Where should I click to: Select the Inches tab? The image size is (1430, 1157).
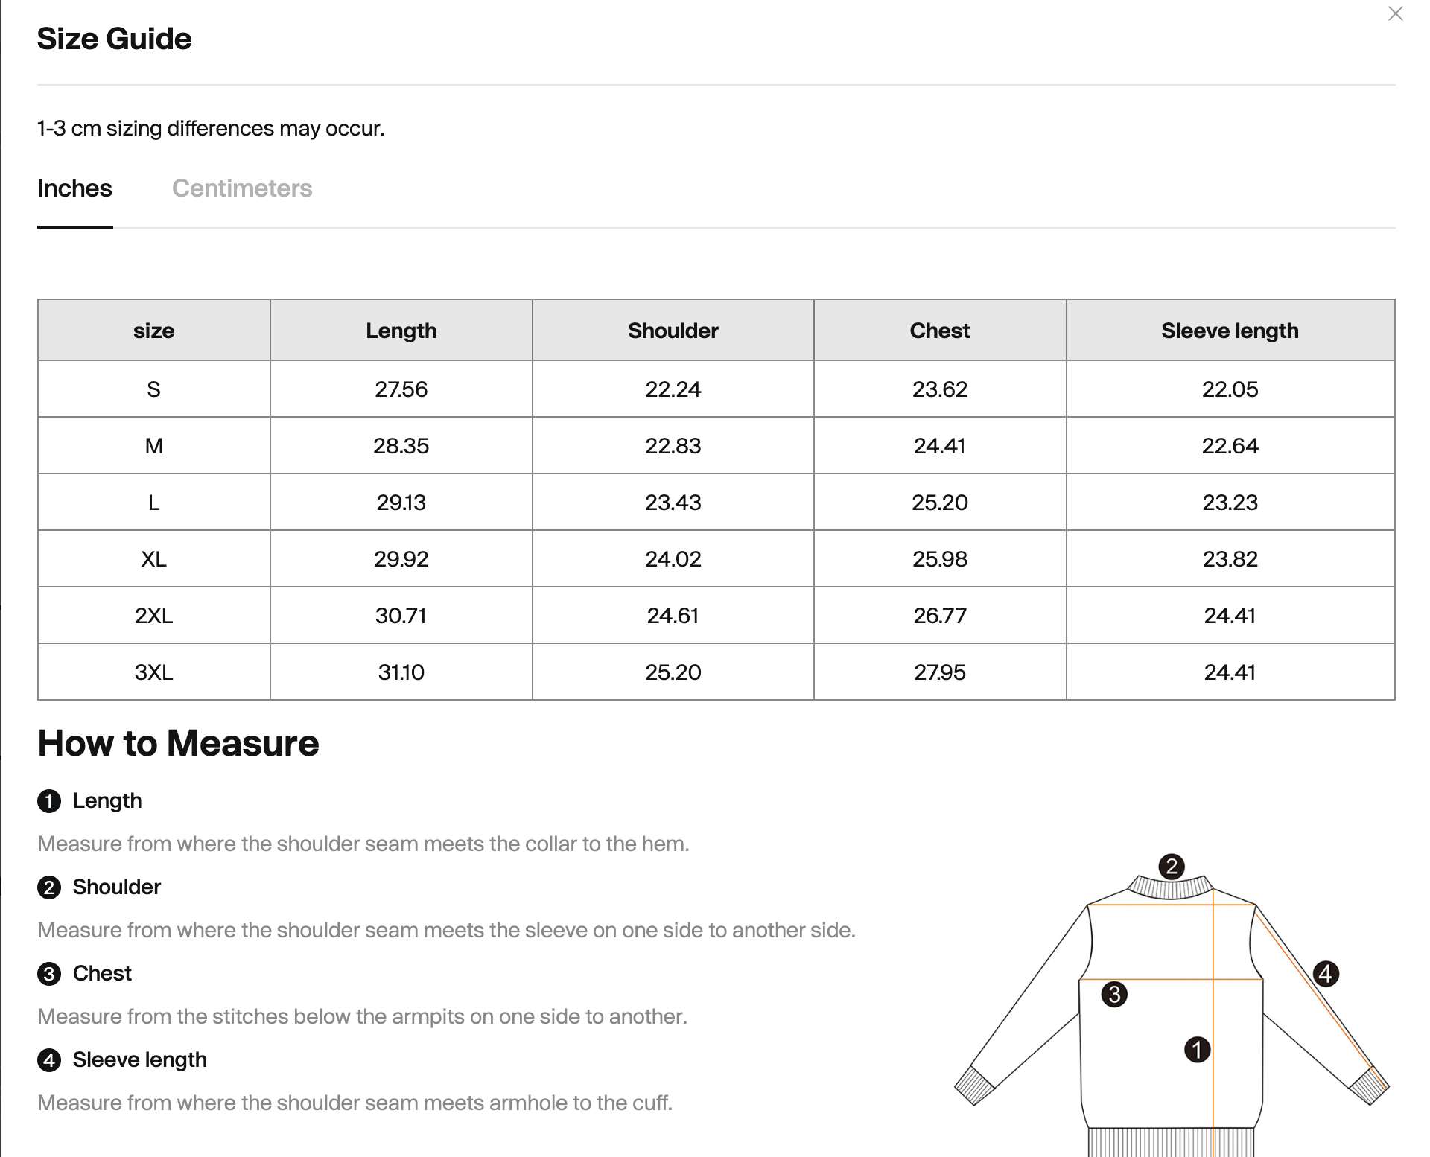point(74,188)
